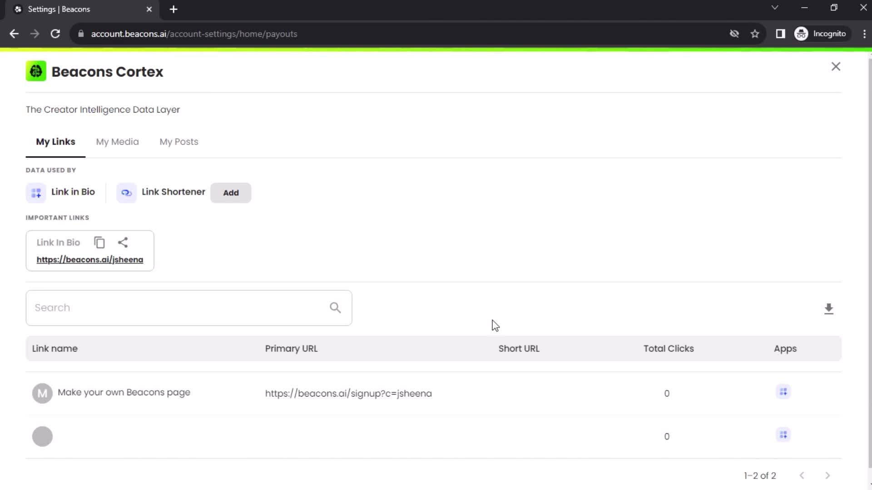Click the Link Shortener service icon
872x490 pixels.
click(x=126, y=192)
